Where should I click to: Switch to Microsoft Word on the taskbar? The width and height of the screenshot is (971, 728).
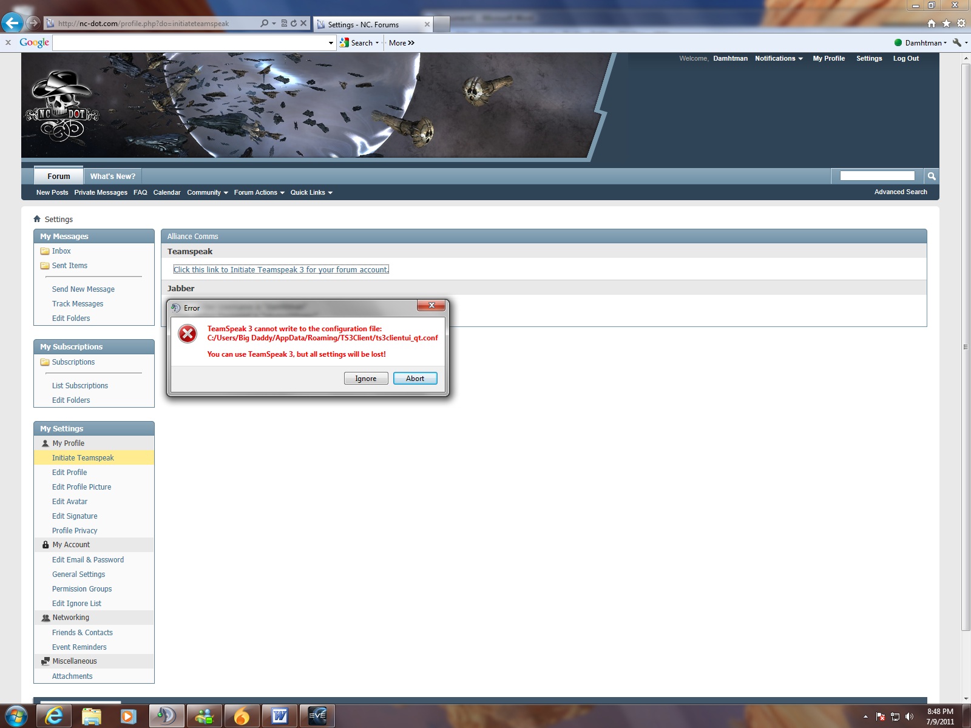(279, 716)
